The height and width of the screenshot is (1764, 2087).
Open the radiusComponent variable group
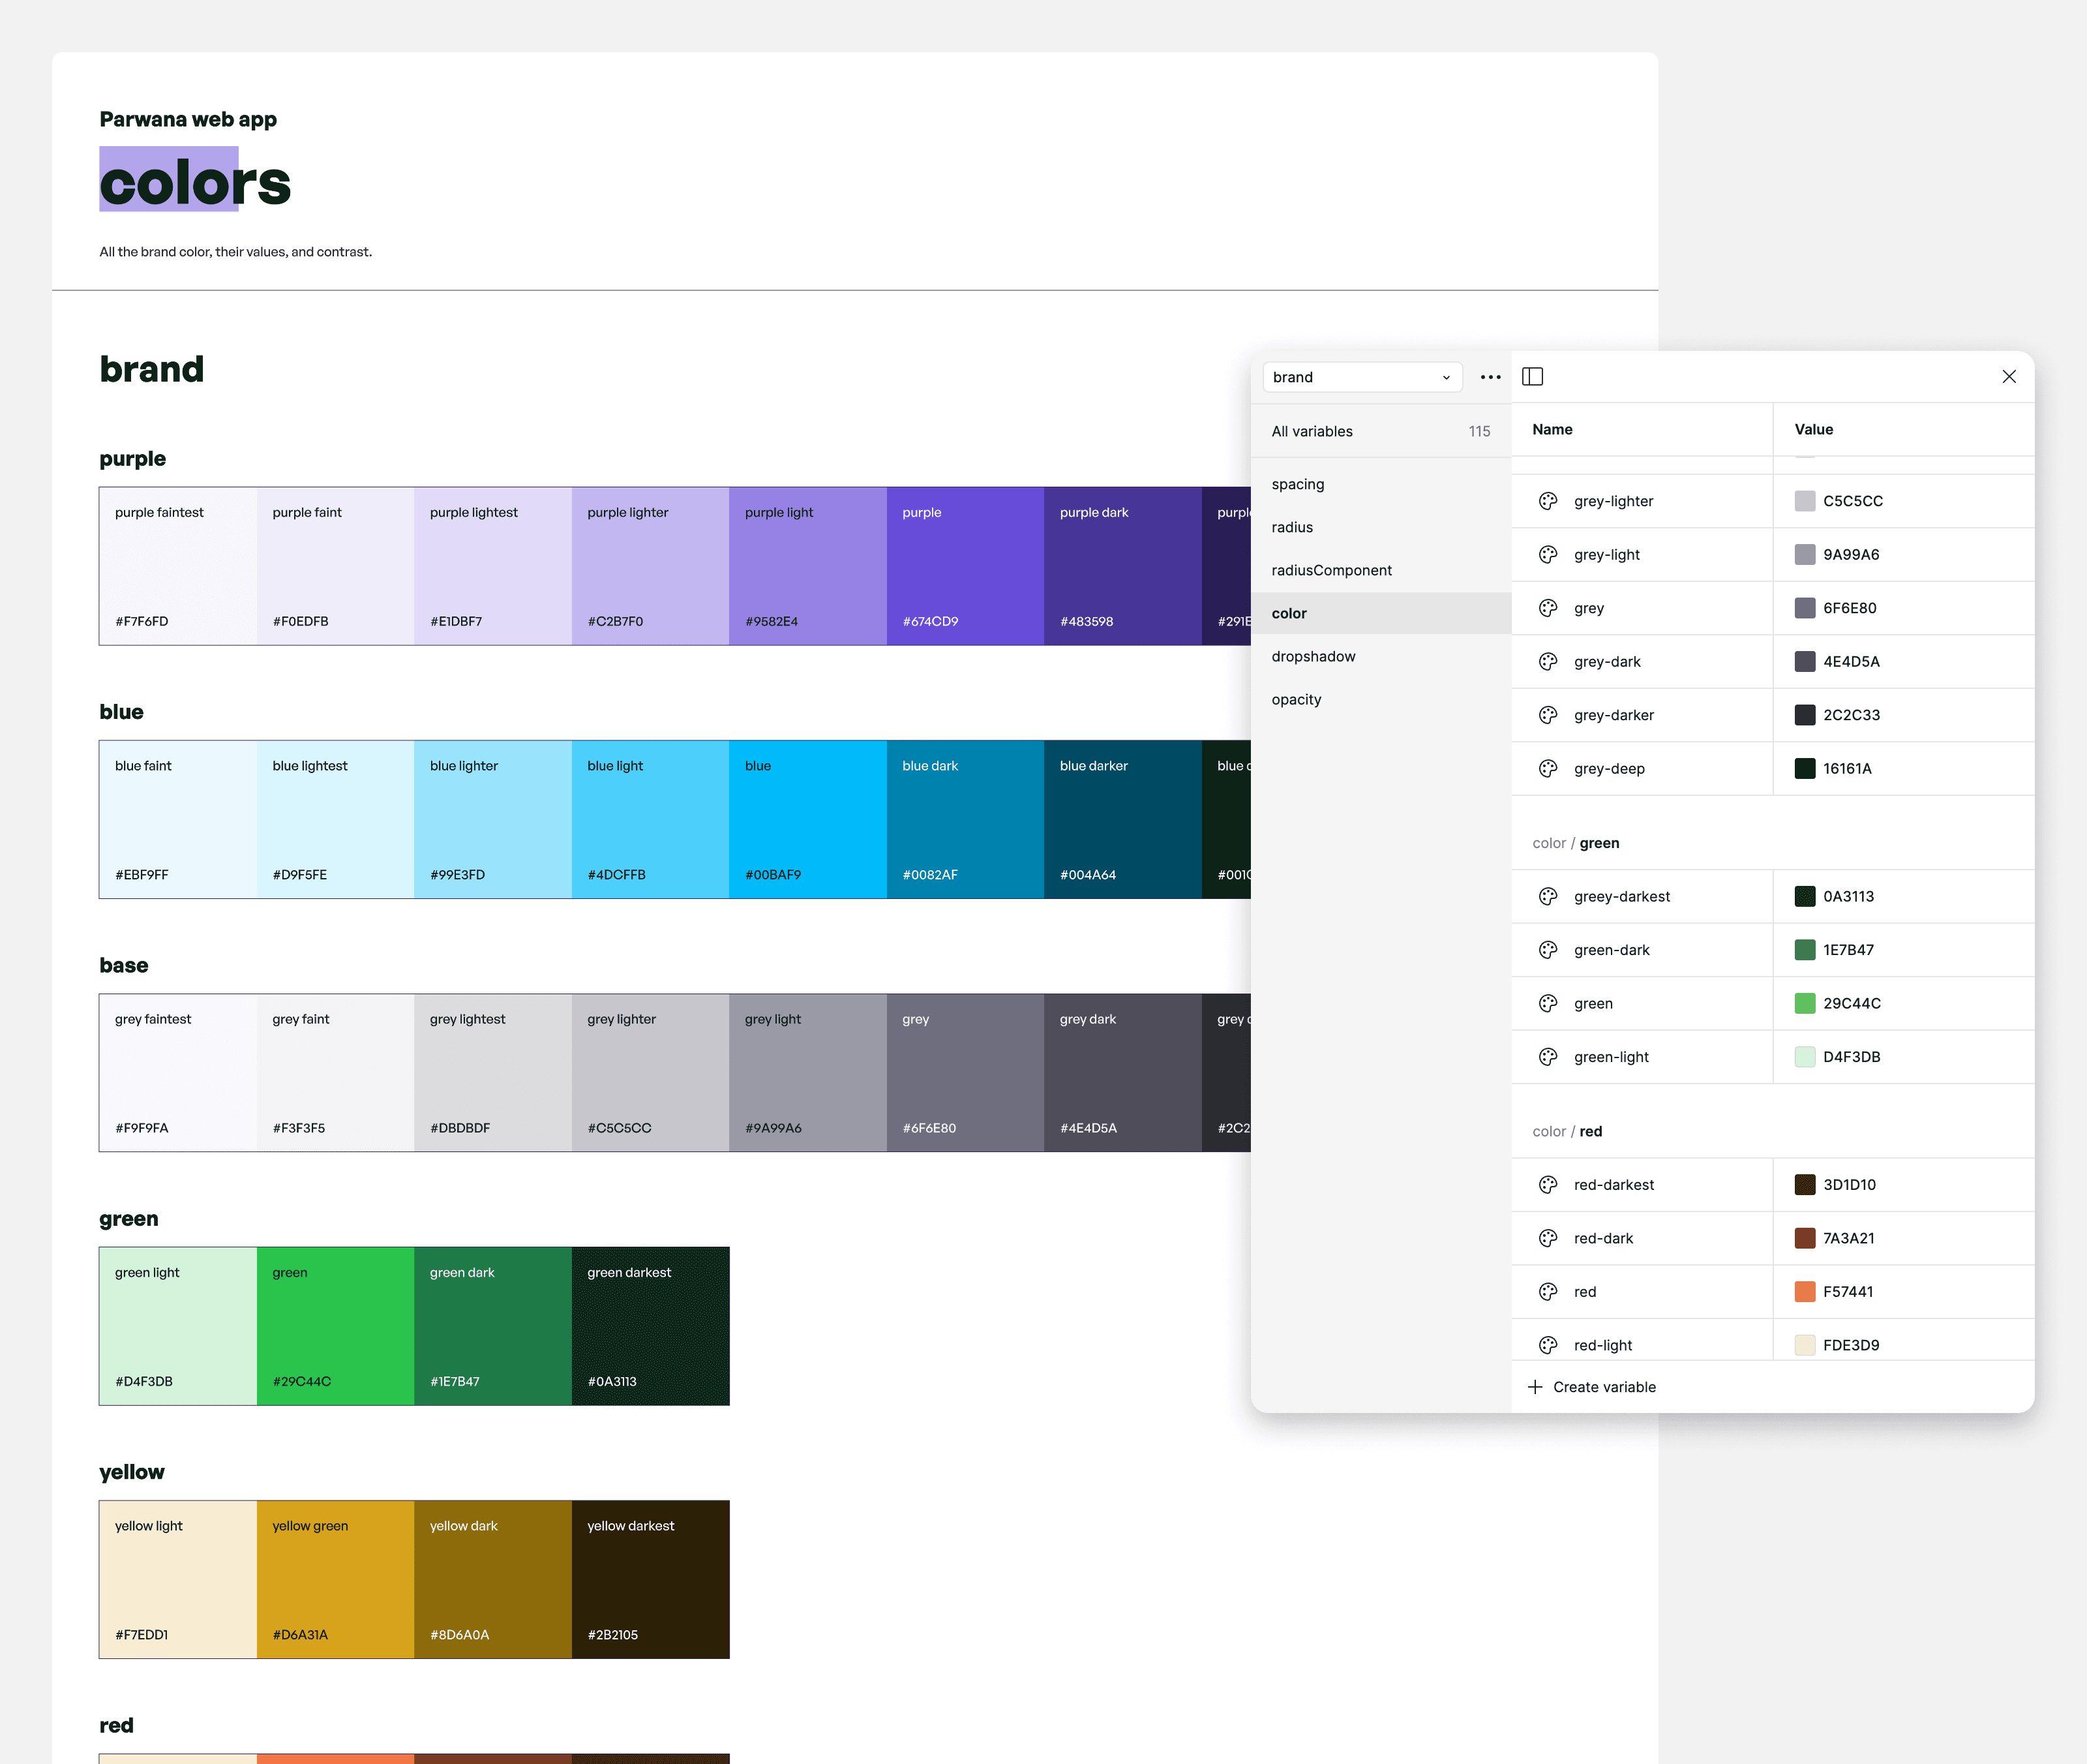[x=1331, y=569]
